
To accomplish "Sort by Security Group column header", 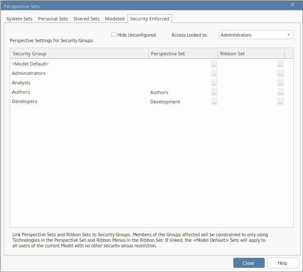I will pos(79,54).
